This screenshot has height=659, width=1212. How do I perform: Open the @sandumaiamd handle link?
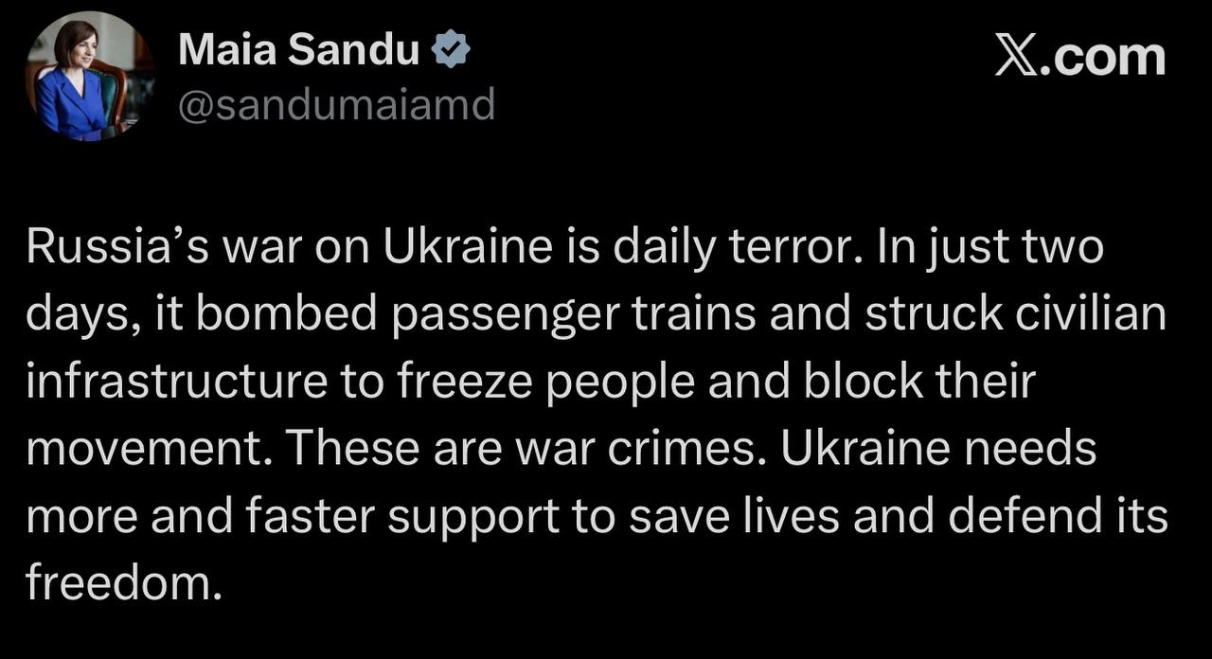336,104
